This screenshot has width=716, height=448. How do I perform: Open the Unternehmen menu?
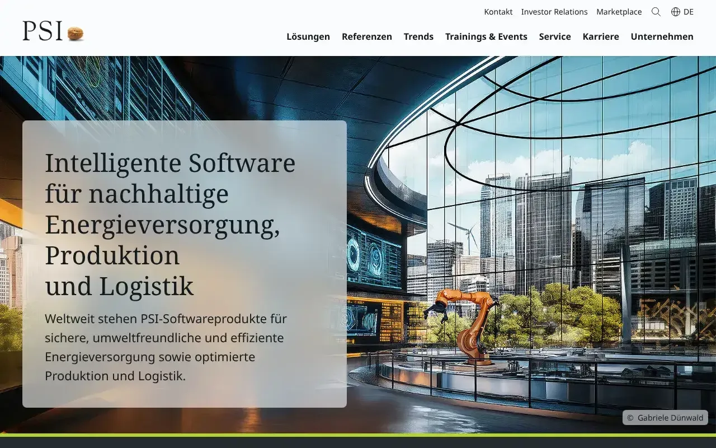tap(662, 36)
